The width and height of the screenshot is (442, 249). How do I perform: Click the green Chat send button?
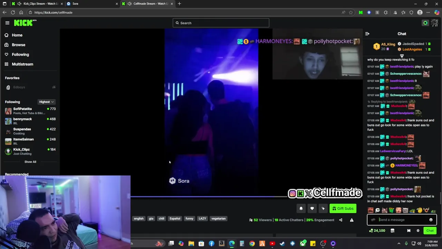(430, 231)
